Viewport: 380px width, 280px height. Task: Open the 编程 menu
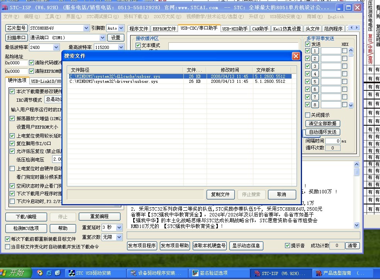(x=32, y=17)
